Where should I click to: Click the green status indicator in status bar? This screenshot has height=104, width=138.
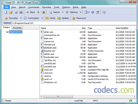131,101
